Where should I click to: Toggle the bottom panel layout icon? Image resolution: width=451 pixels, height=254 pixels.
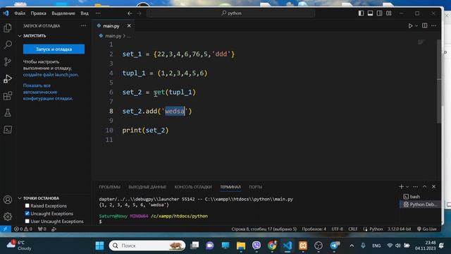click(370, 13)
